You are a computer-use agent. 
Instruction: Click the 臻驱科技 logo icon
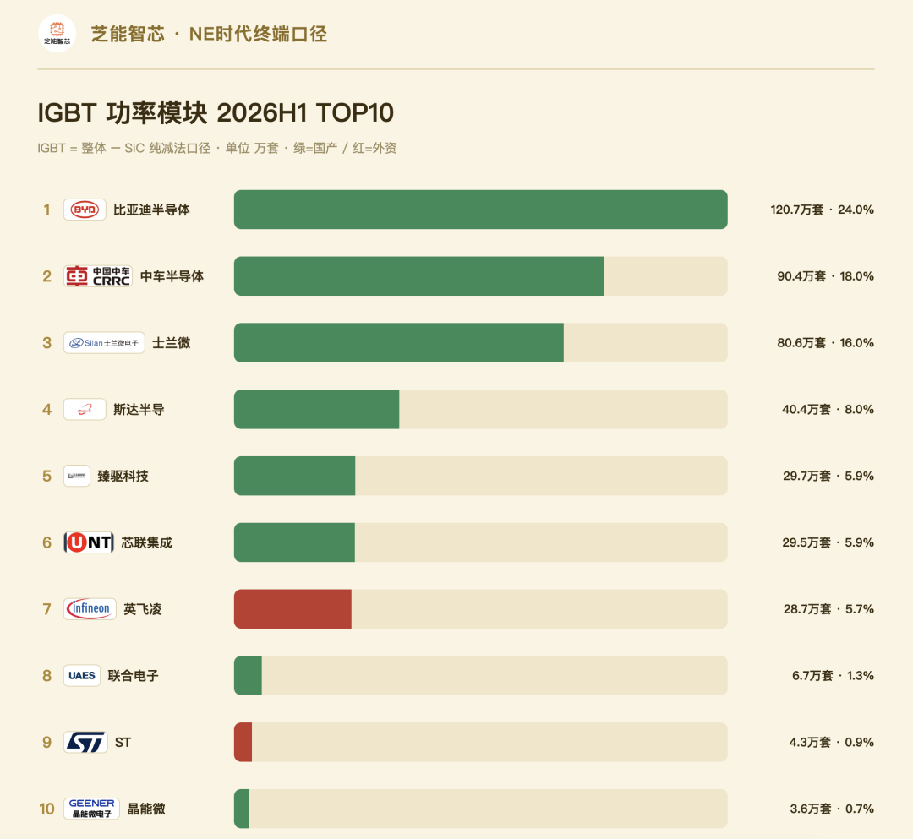coord(77,476)
